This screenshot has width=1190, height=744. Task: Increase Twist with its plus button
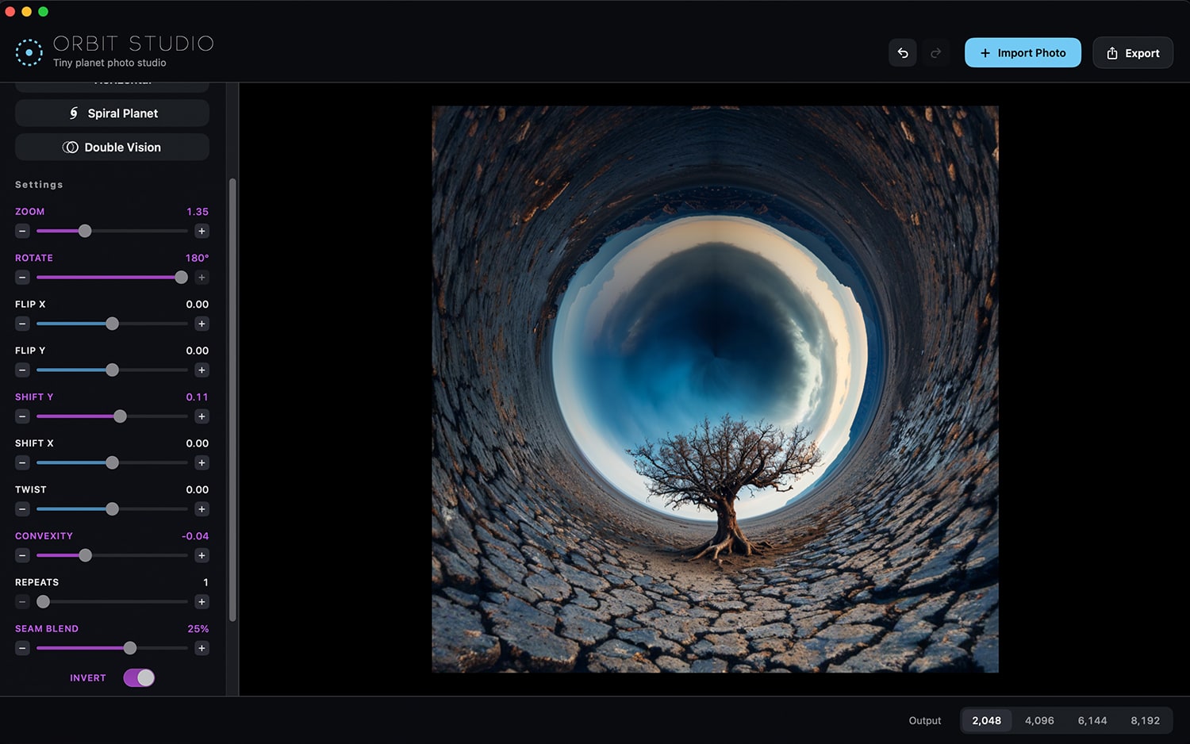(x=202, y=509)
